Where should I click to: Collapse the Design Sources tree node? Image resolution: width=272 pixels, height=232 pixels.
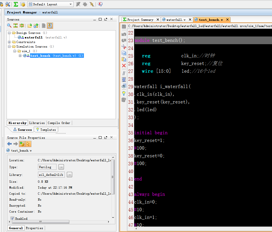coord(10,33)
